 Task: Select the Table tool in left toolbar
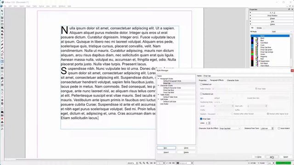(x=2, y=24)
